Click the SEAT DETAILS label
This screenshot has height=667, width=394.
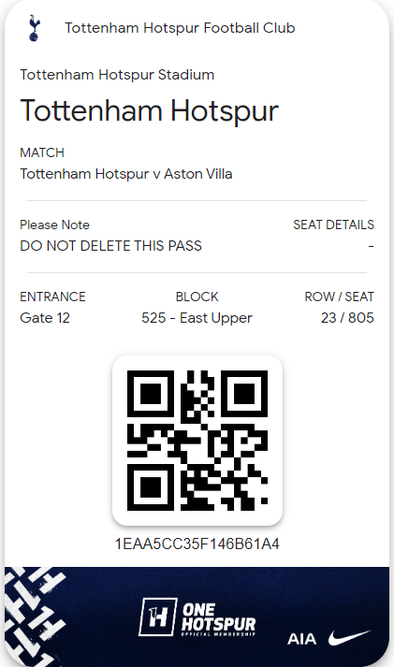(x=333, y=225)
